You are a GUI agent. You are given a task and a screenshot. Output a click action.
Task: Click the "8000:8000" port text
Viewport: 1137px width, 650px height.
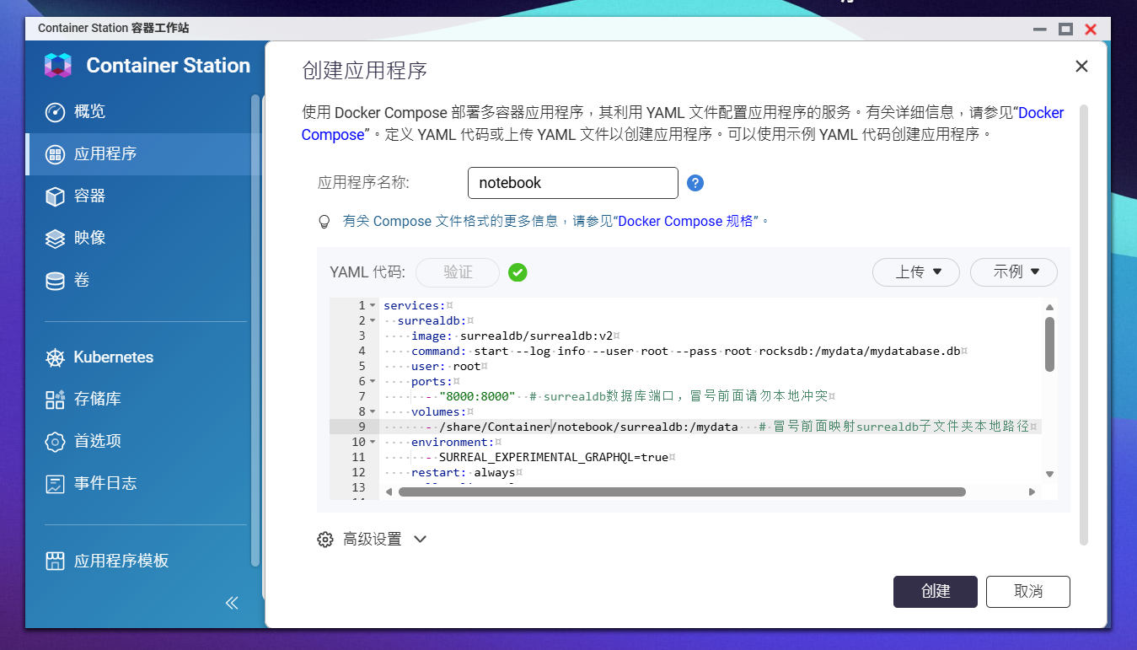tap(477, 397)
